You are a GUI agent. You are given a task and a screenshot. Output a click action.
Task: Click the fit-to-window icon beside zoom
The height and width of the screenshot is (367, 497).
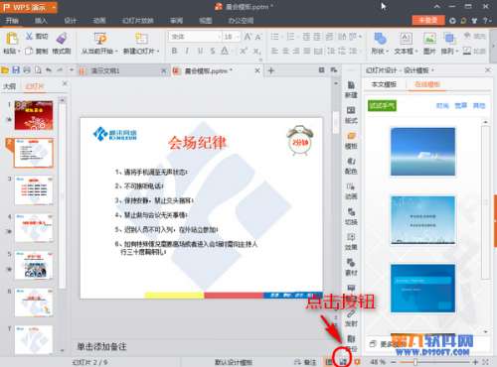pyautogui.click(x=485, y=362)
